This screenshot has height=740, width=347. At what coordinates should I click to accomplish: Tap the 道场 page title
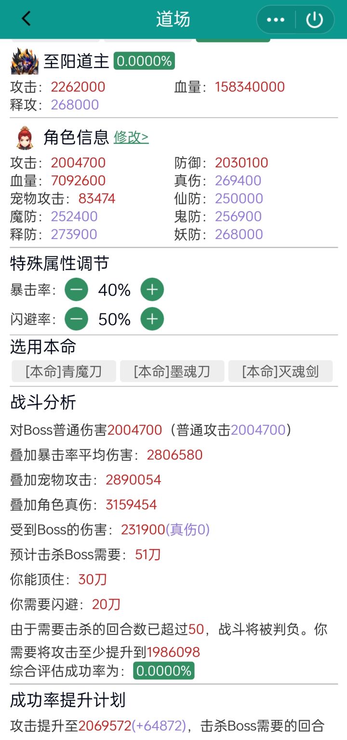(x=173, y=20)
